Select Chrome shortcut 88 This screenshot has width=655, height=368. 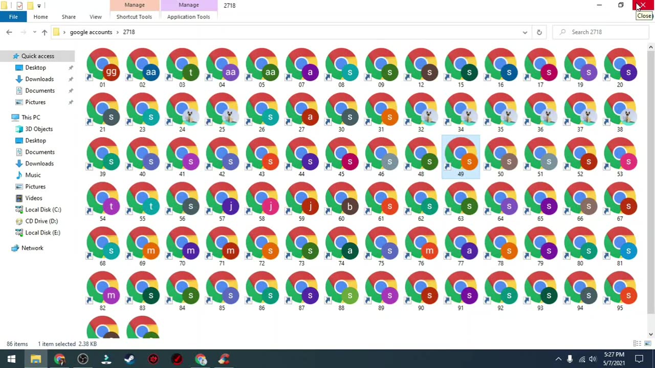[x=342, y=291]
